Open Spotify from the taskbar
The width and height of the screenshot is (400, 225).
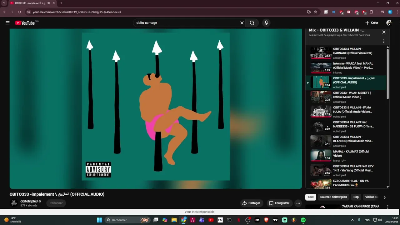click(303, 220)
